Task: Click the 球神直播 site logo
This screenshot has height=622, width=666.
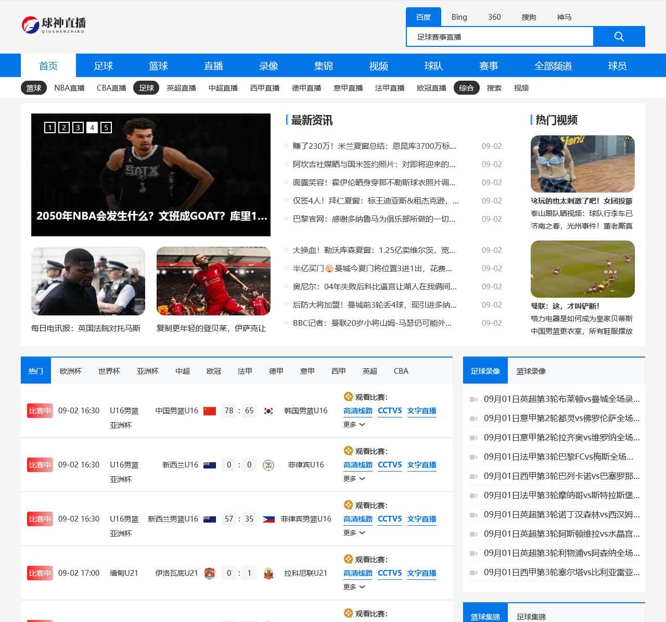Action: [x=53, y=24]
